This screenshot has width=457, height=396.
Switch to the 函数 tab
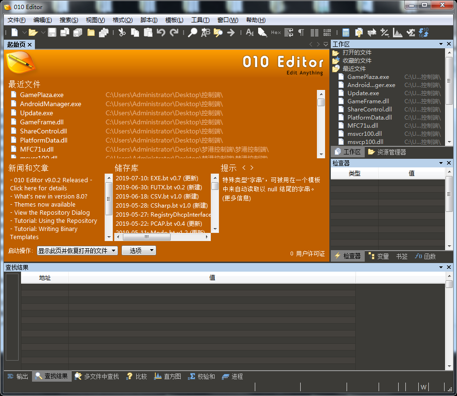(x=425, y=256)
